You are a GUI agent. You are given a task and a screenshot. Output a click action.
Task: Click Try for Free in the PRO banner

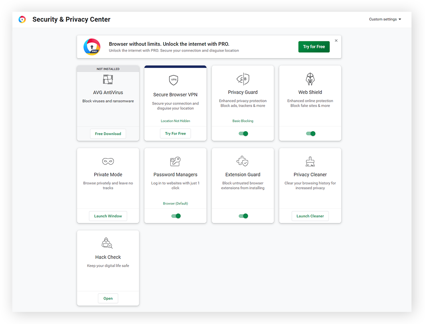coord(314,47)
